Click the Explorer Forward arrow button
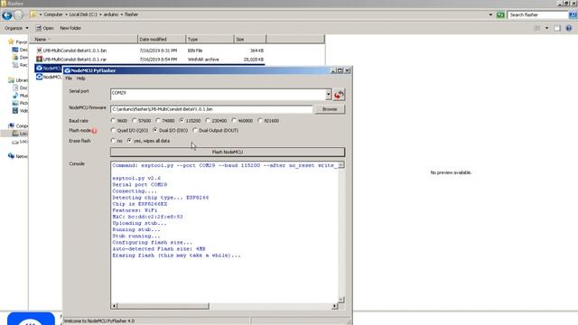The width and height of the screenshot is (578, 325). pos(18,15)
